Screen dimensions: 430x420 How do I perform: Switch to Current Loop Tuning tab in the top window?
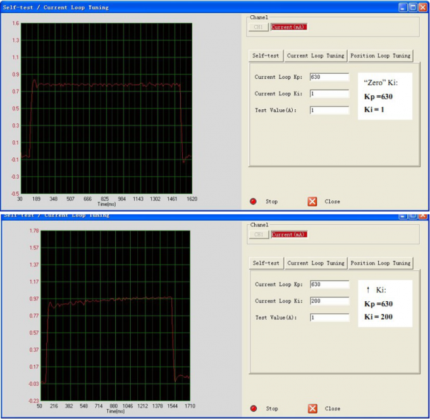click(x=316, y=56)
